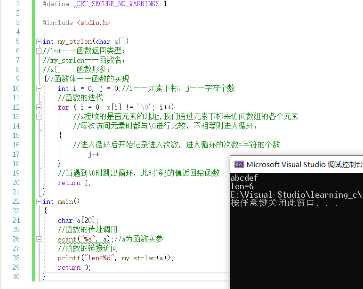Collapse the for loop at line 12

click(x=39, y=107)
